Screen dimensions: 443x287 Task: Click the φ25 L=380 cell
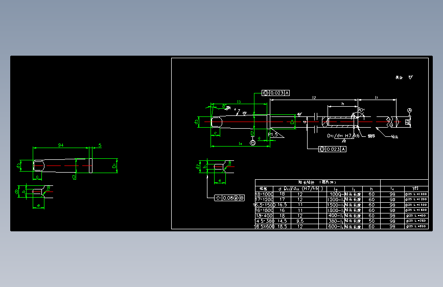pos(416,221)
